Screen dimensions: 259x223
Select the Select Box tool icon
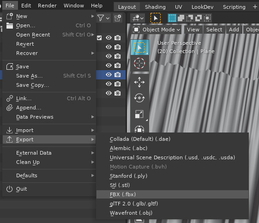[139, 48]
